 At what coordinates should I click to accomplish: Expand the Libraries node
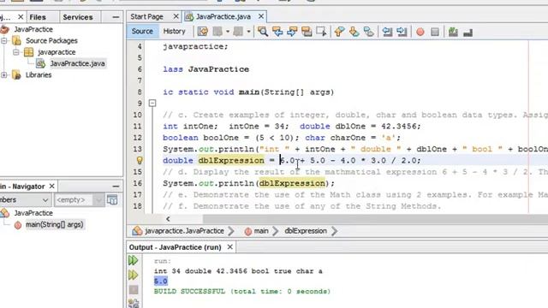[x=3, y=74]
